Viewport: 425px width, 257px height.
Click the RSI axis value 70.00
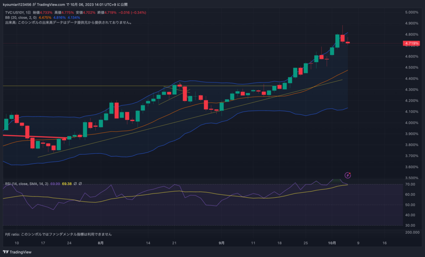tap(410, 184)
